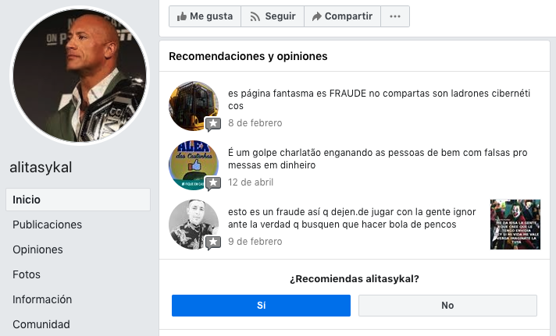Viewport: 556px width, 336px height.
Task: Open the Opiniones section
Action: click(37, 249)
